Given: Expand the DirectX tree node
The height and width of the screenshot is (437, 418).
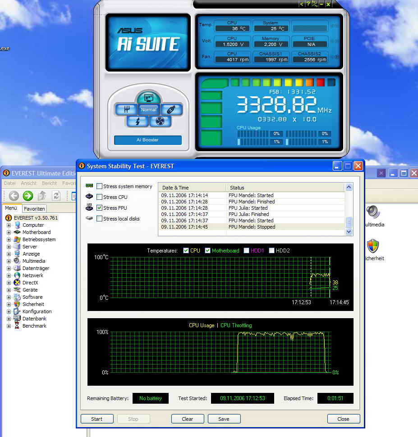Looking at the screenshot, I should [x=9, y=283].
